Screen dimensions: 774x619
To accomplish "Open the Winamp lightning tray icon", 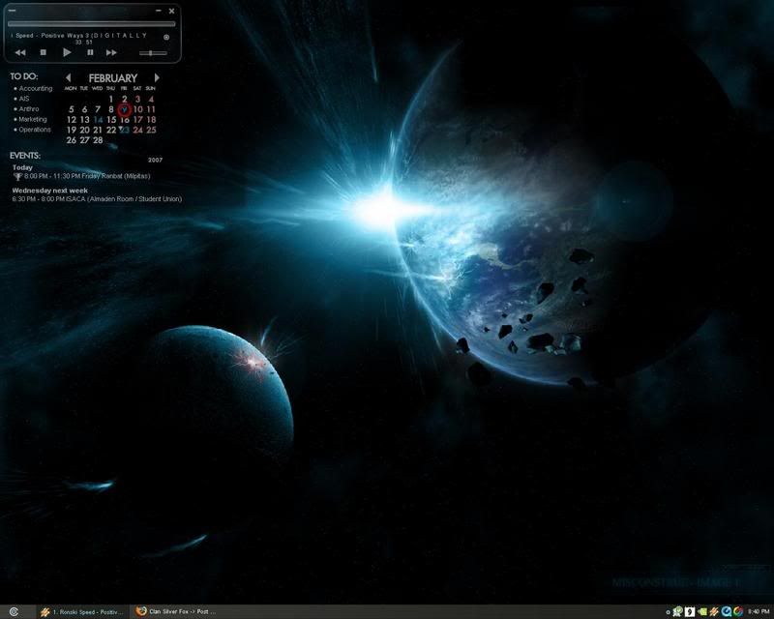I will click(714, 612).
